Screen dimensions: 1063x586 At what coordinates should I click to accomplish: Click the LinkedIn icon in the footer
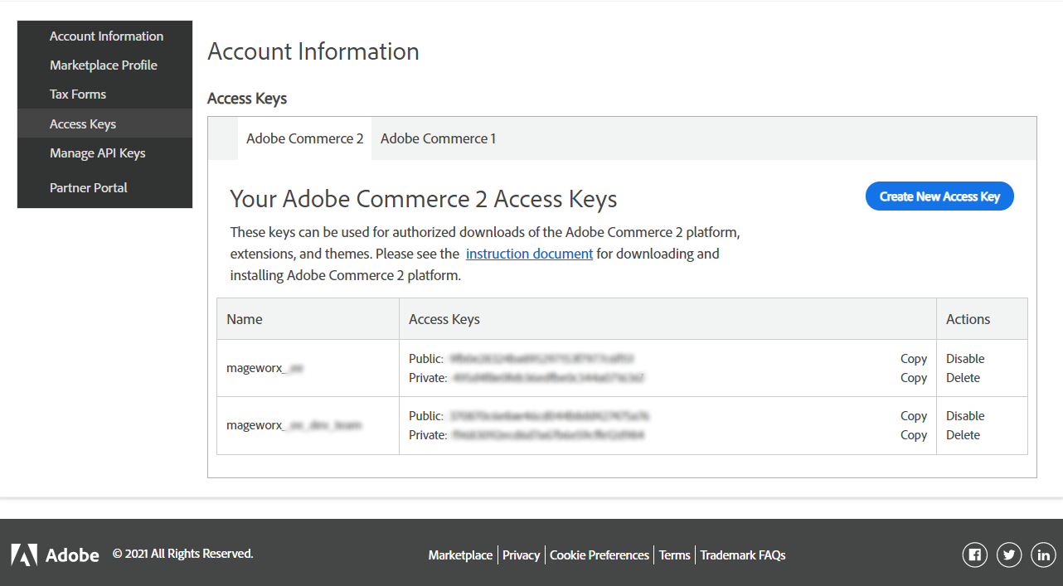(1042, 555)
